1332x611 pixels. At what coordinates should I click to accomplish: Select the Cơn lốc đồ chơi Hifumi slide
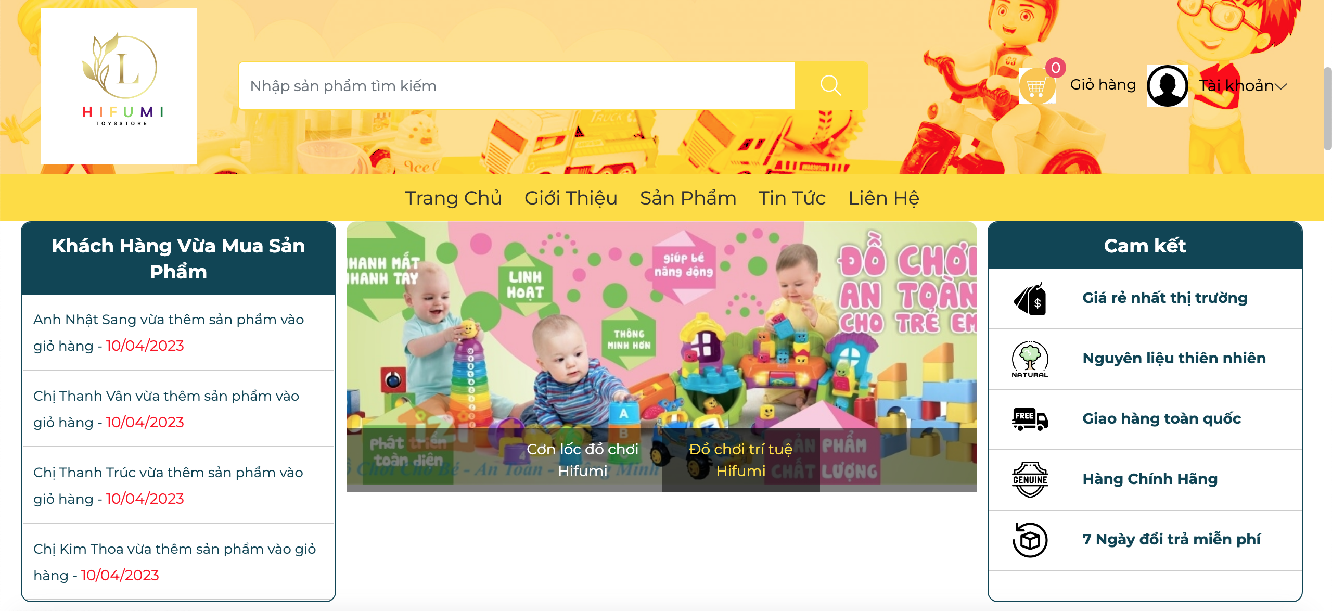(x=583, y=460)
